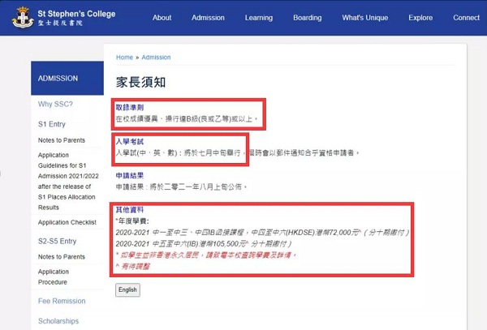Switch page language with English button
This screenshot has height=330, width=487.
(127, 290)
